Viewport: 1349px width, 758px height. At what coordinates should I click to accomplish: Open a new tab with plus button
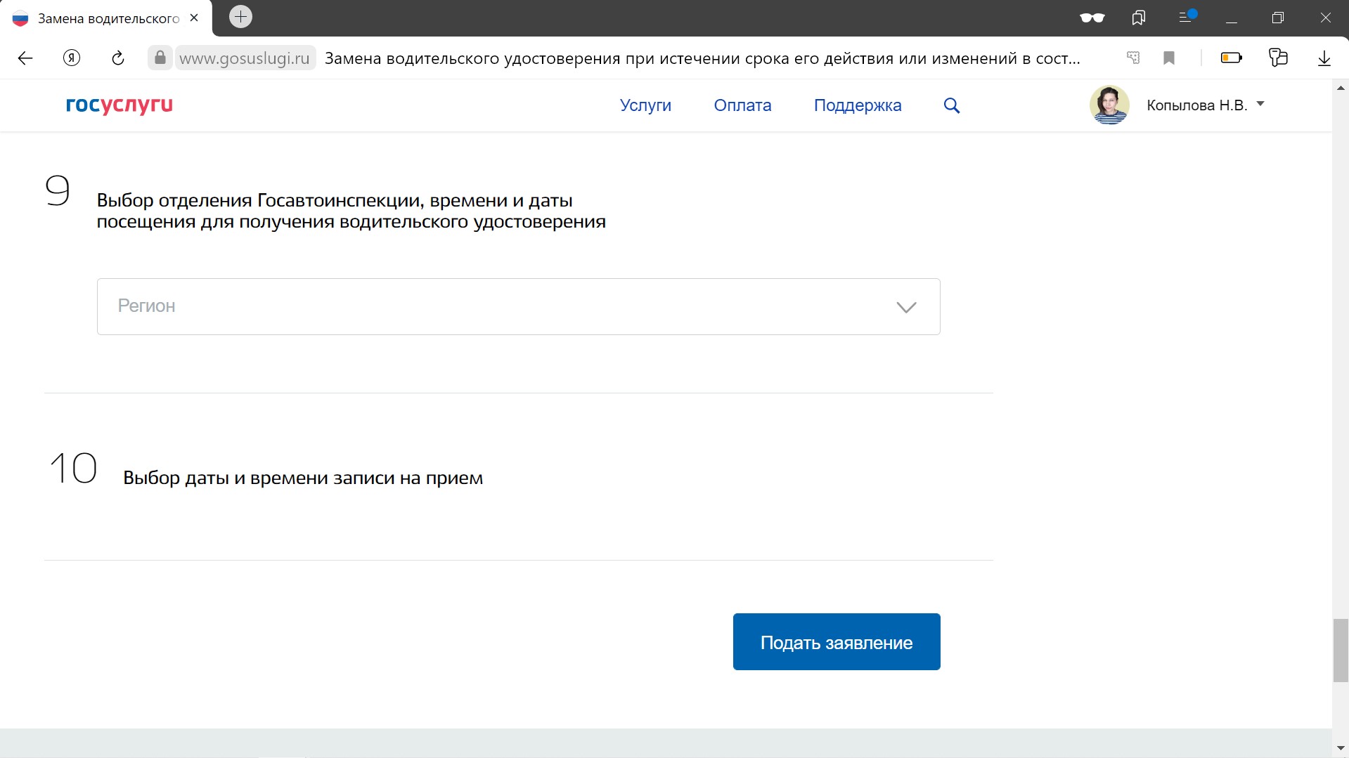pyautogui.click(x=240, y=17)
